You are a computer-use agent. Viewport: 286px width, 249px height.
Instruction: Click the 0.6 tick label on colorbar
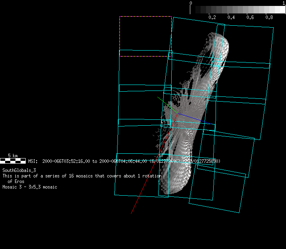pos(250,18)
